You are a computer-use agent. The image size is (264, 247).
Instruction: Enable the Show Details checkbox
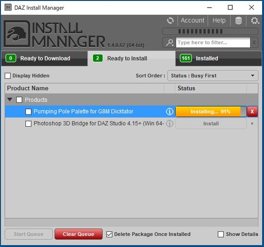tap(221, 234)
